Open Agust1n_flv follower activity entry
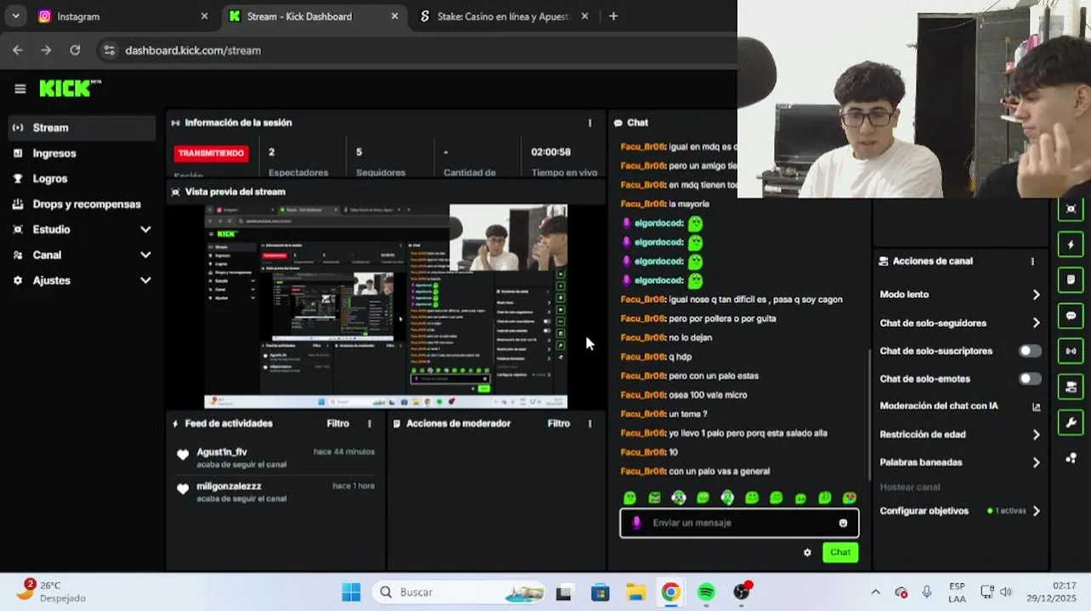 (276, 458)
